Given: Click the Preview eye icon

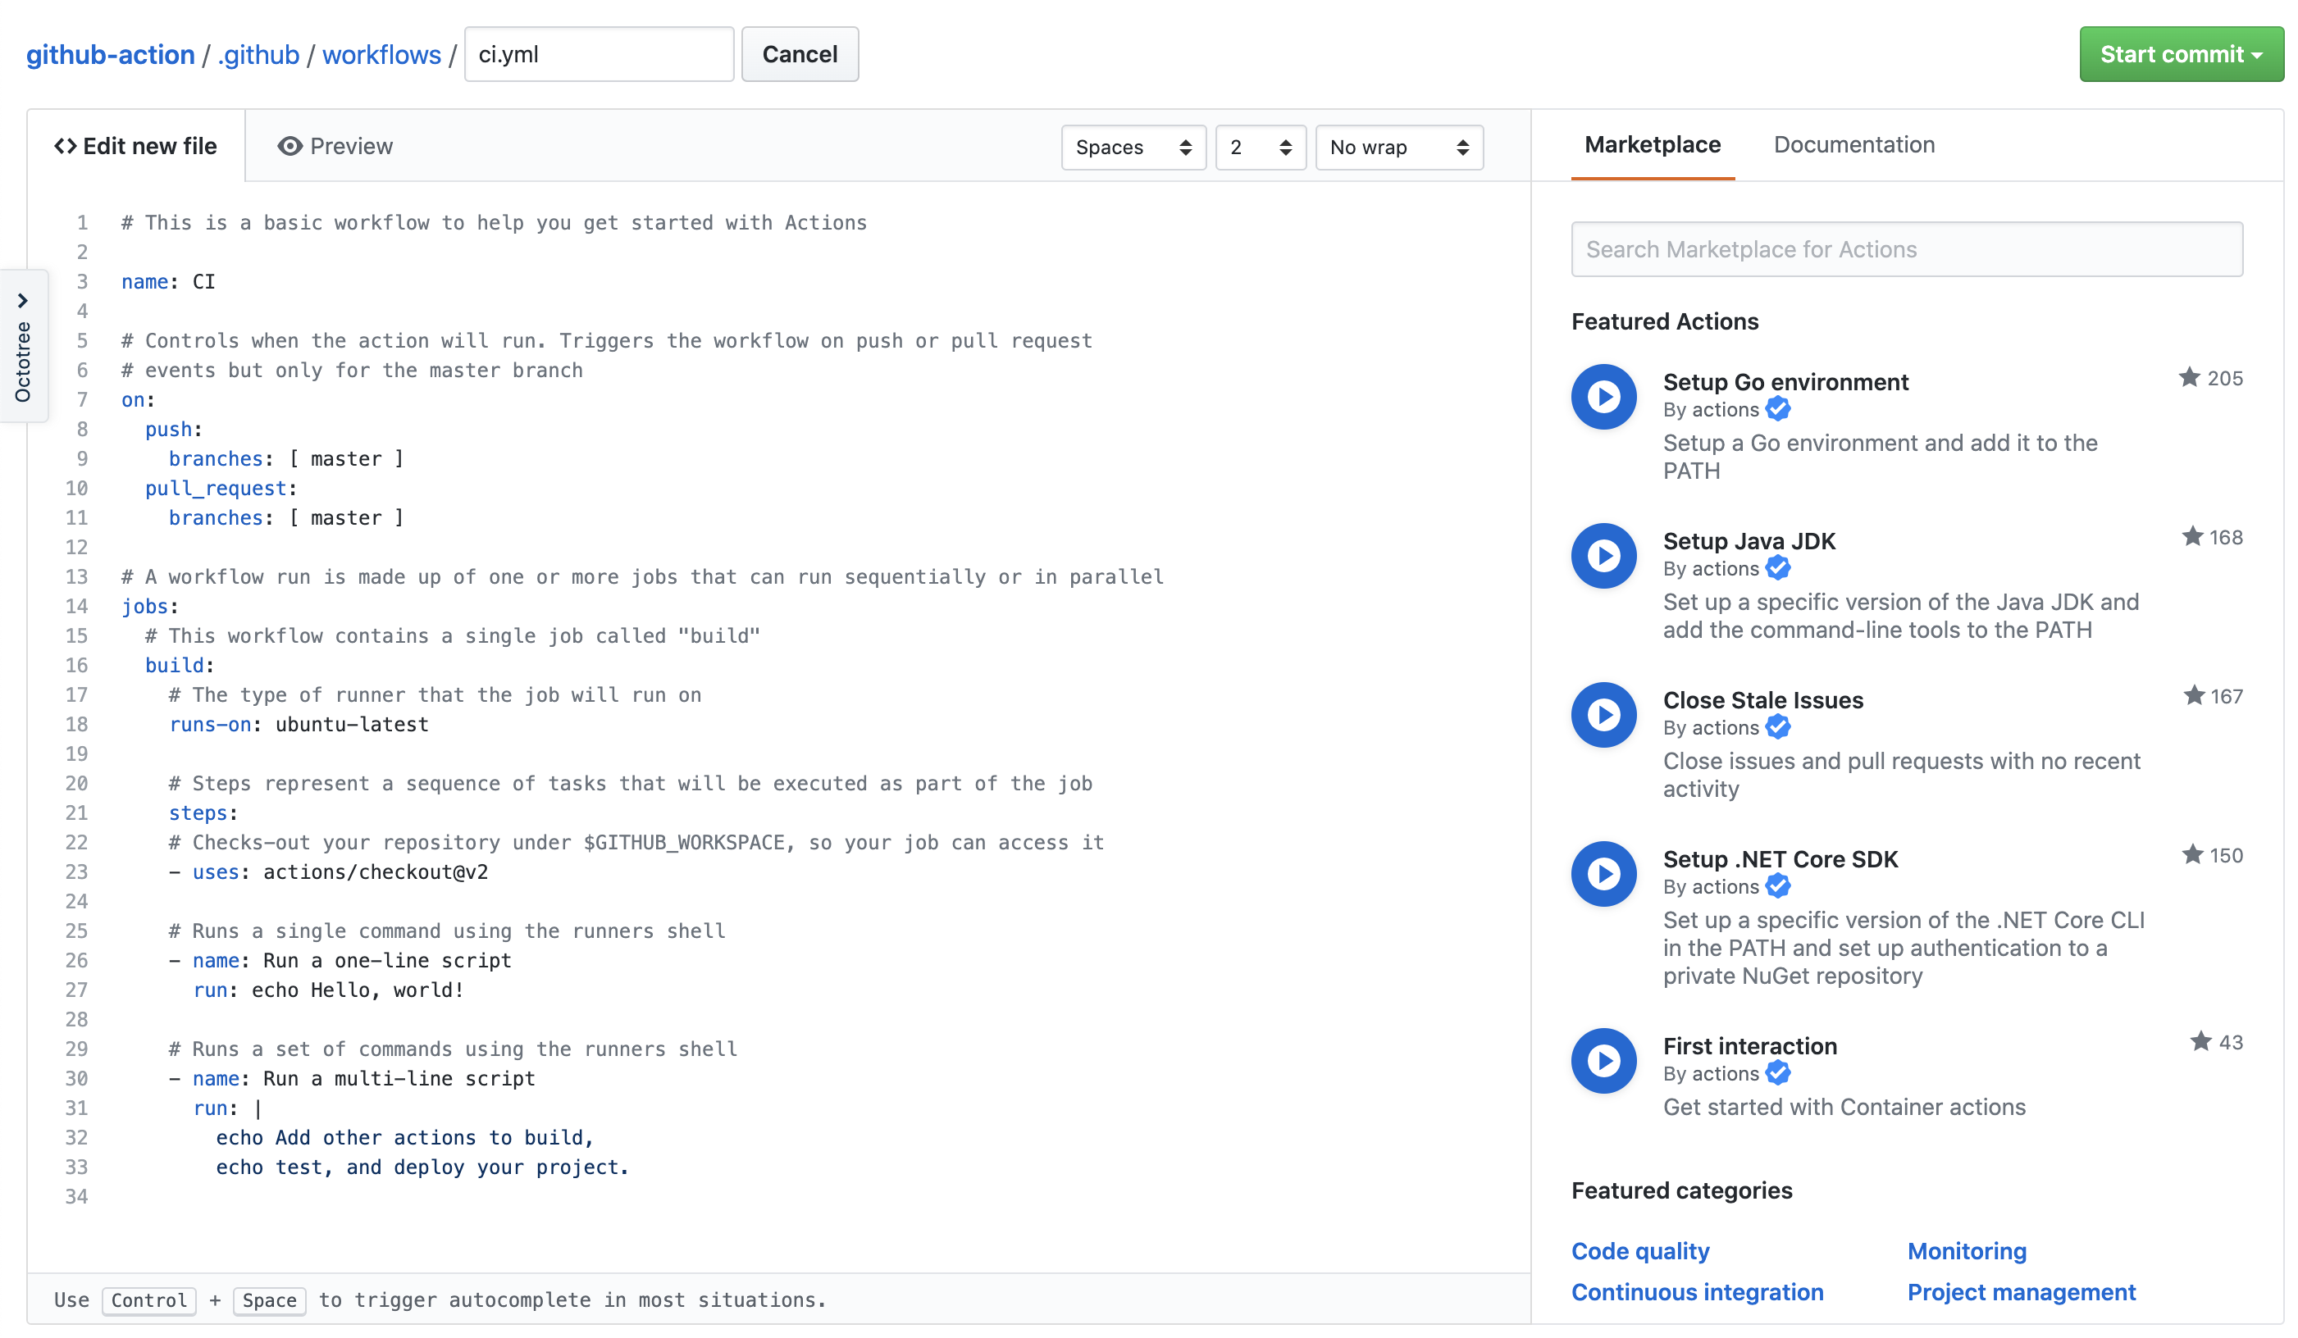Looking at the screenshot, I should (289, 146).
